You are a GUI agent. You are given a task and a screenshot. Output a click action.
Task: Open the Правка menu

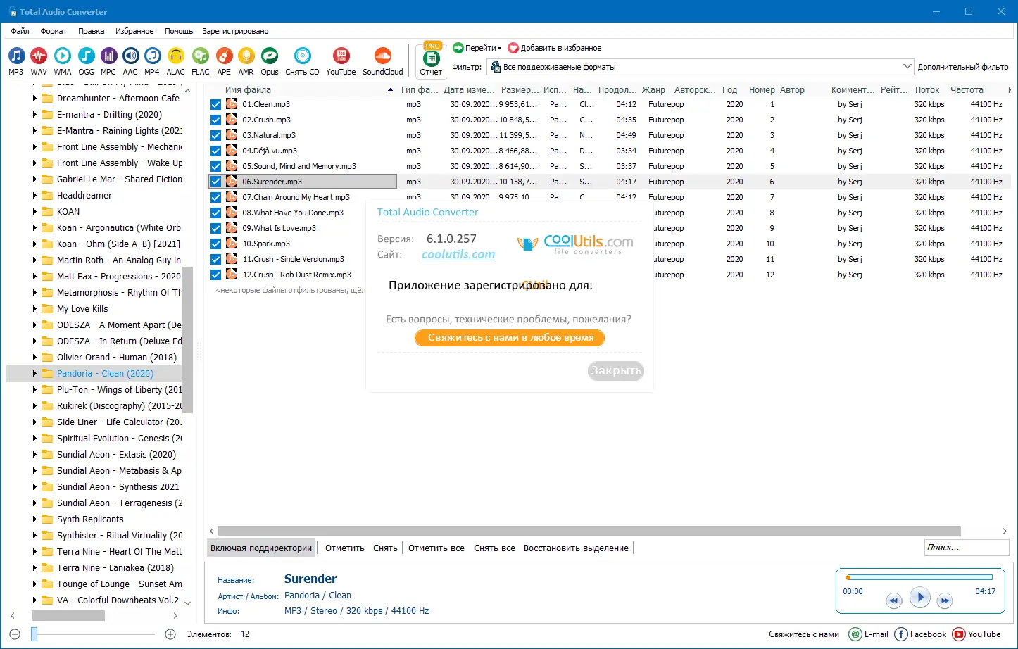[x=92, y=31]
